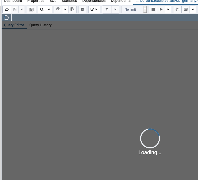This screenshot has width=198, height=180.
Task: Select the Query Editor tab
Action: pyautogui.click(x=14, y=25)
